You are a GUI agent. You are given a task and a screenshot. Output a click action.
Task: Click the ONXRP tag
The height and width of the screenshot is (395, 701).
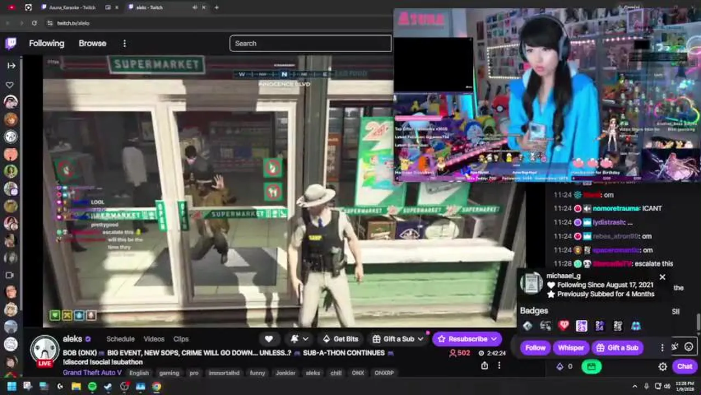click(384, 373)
